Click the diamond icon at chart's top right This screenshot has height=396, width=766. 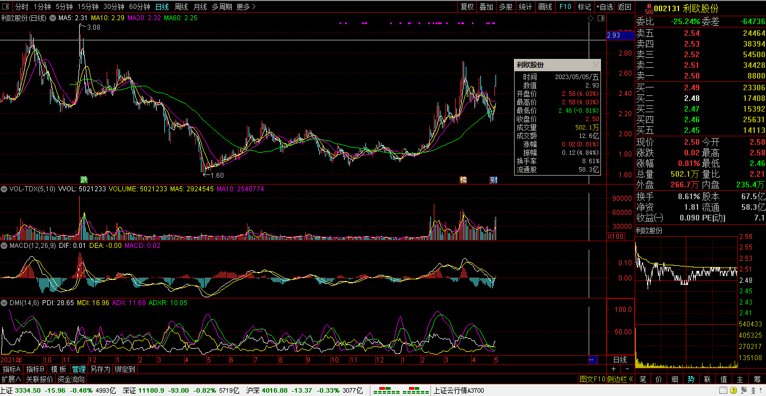pyautogui.click(x=590, y=19)
